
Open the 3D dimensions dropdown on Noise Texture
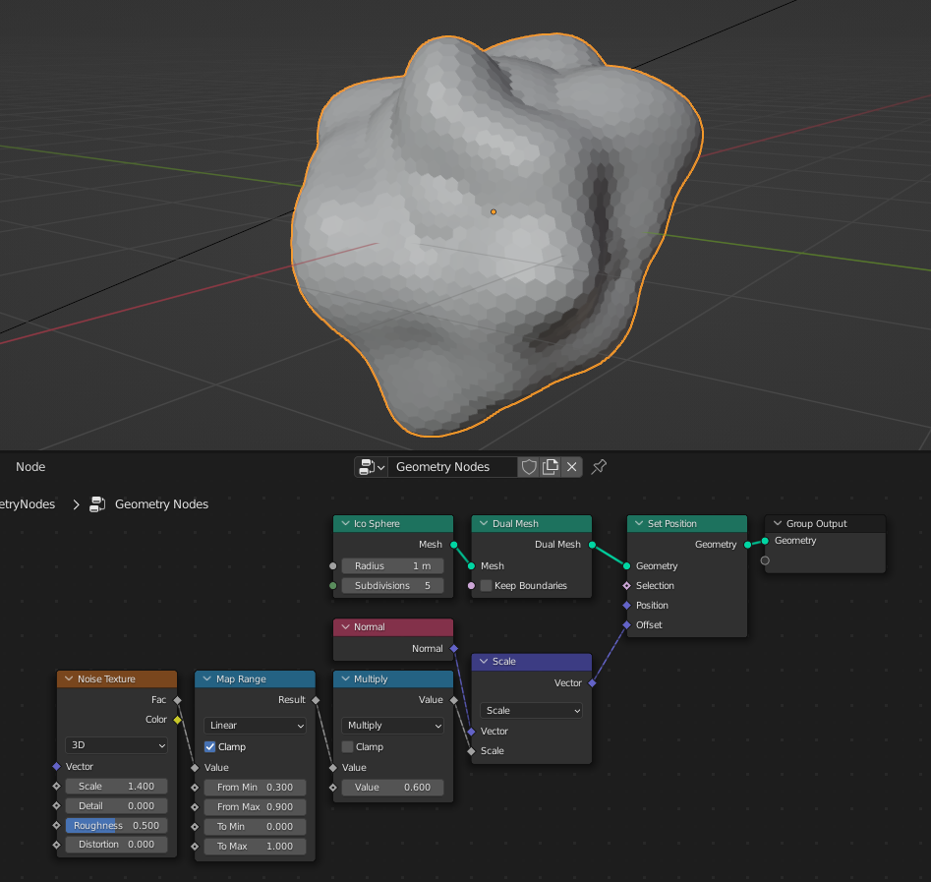tap(116, 745)
